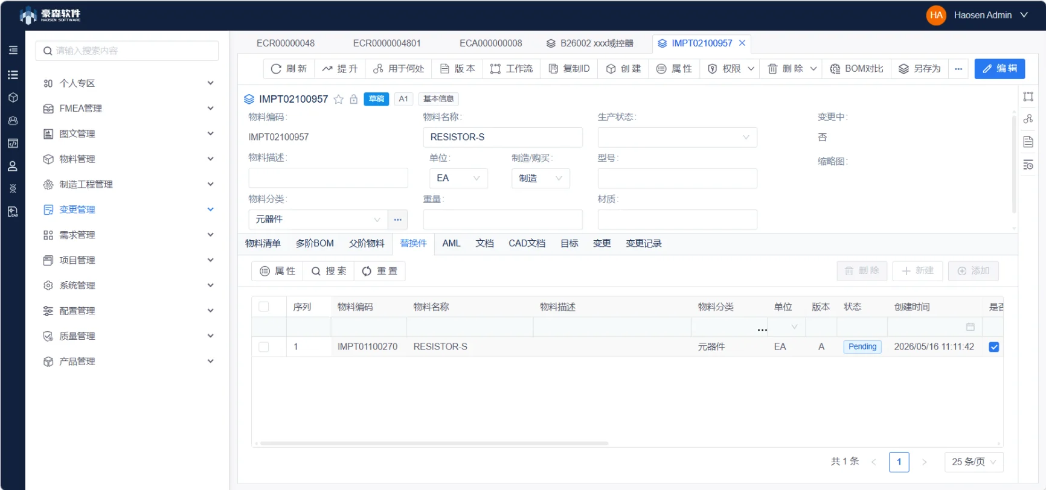Open the 单位 EA dropdown
The image size is (1046, 490).
[x=458, y=178]
